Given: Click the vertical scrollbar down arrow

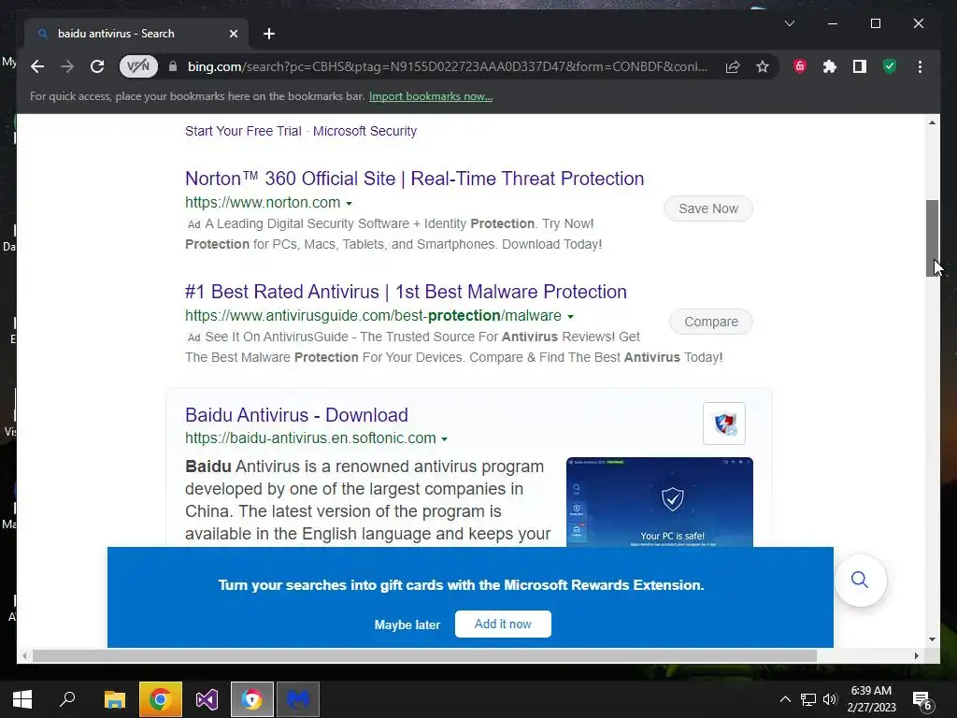Looking at the screenshot, I should coord(932,639).
